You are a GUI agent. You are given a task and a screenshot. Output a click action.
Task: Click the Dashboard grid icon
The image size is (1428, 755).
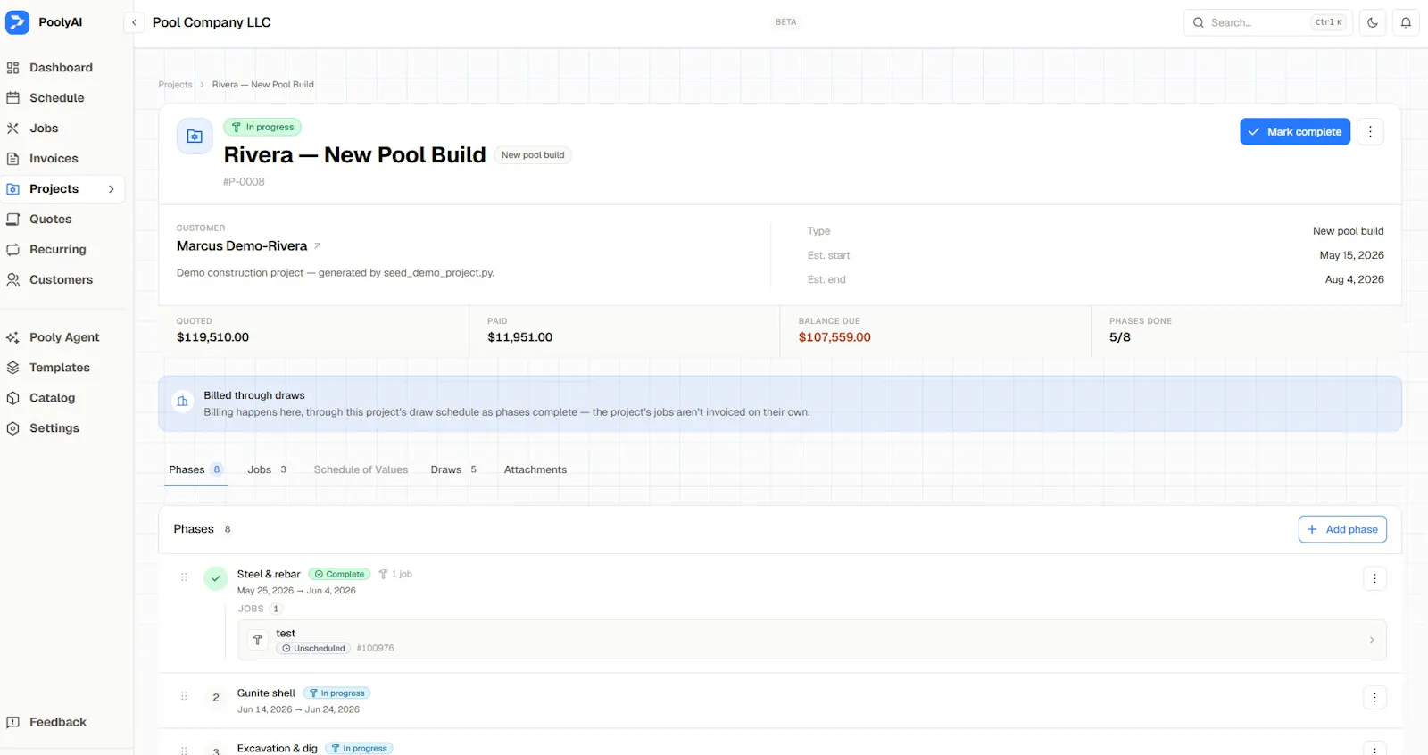pyautogui.click(x=12, y=68)
